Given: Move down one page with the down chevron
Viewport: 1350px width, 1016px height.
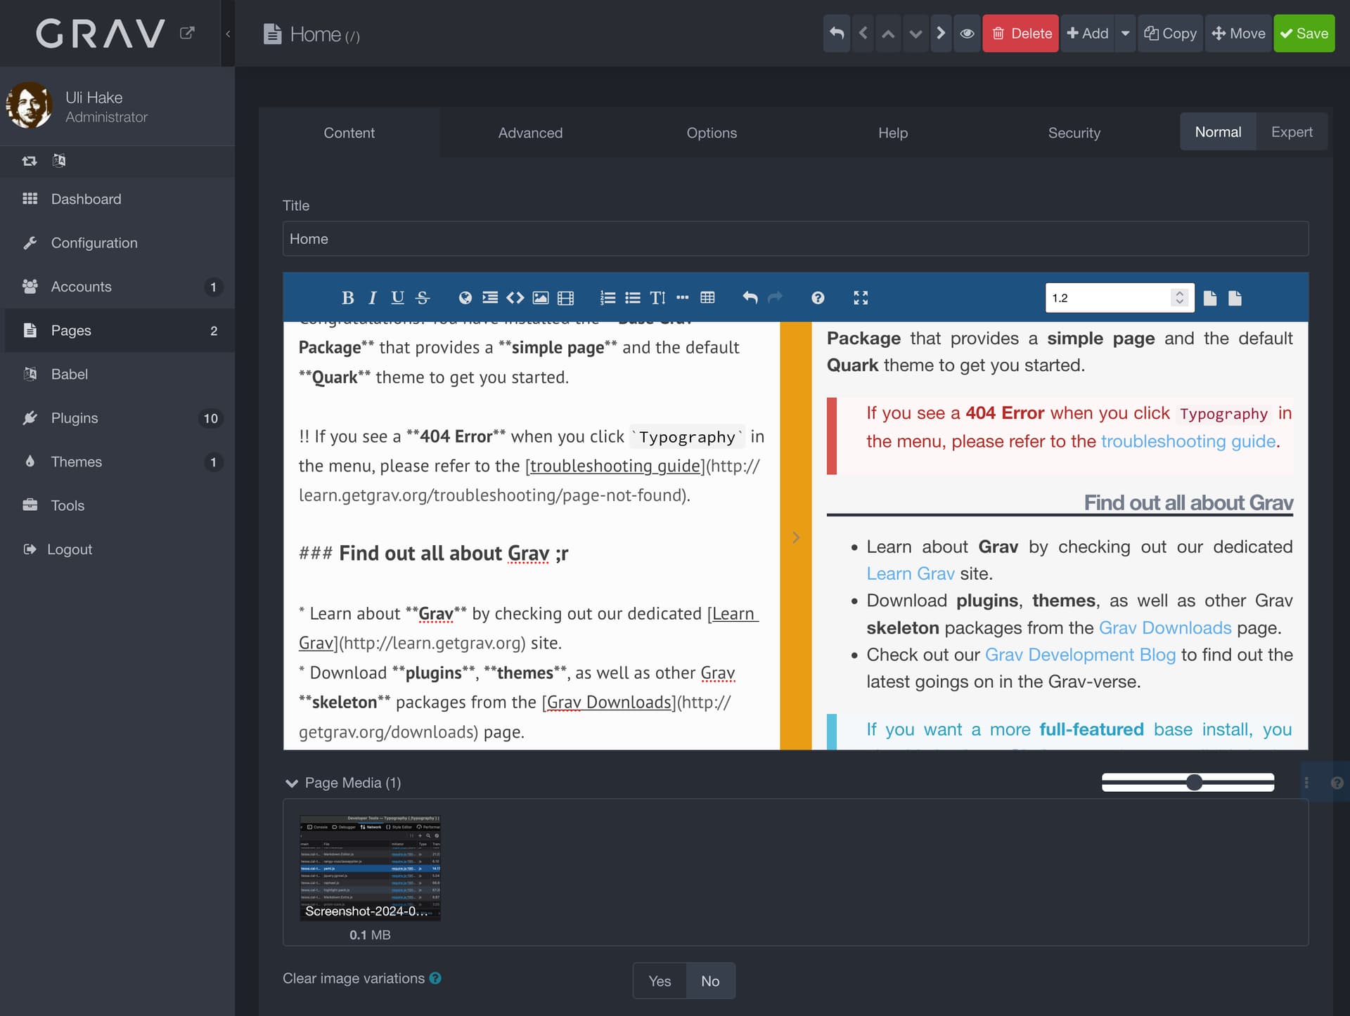Looking at the screenshot, I should (x=915, y=33).
